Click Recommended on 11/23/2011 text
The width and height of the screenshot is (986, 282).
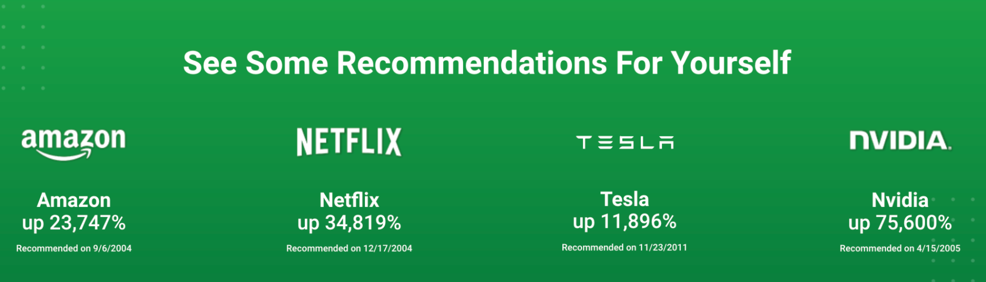(624, 247)
